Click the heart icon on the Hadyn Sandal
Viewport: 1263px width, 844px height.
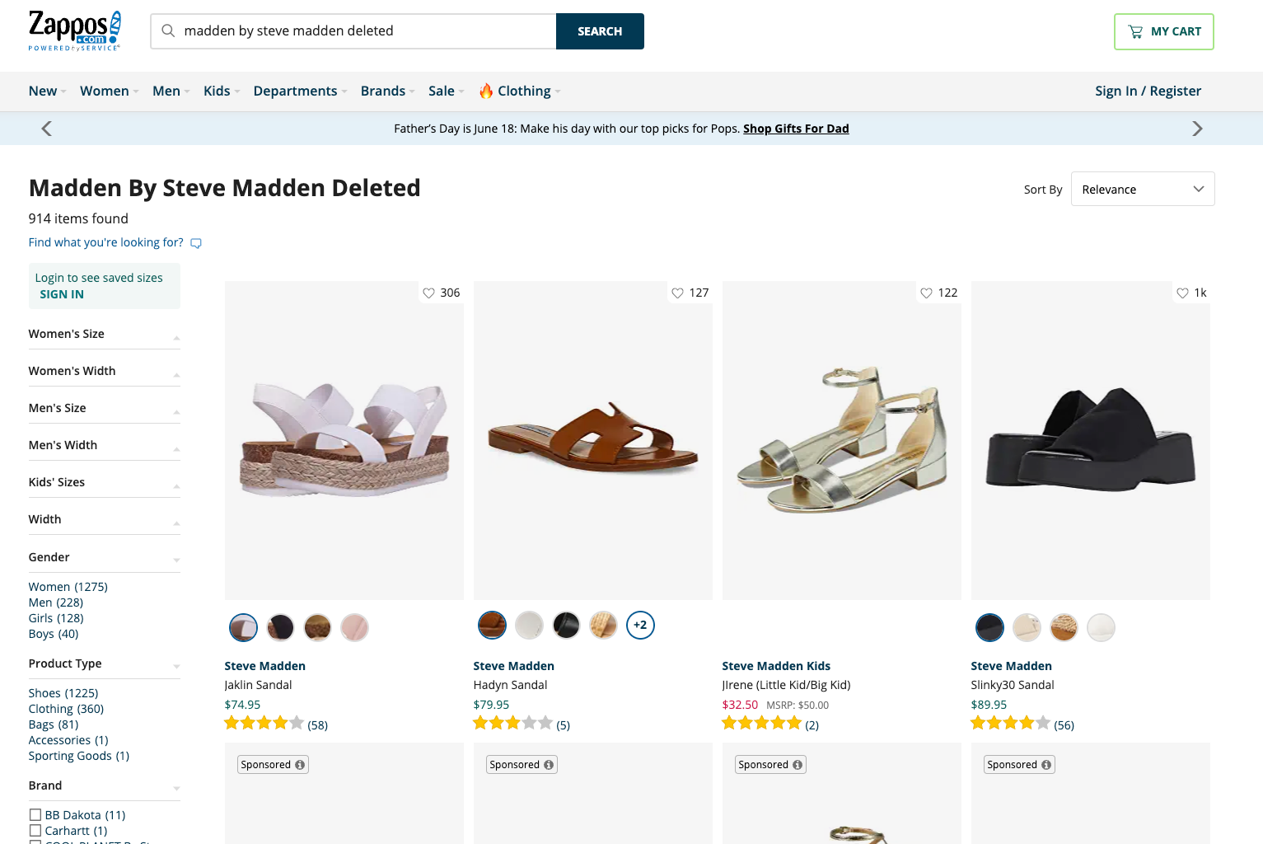pyautogui.click(x=677, y=293)
